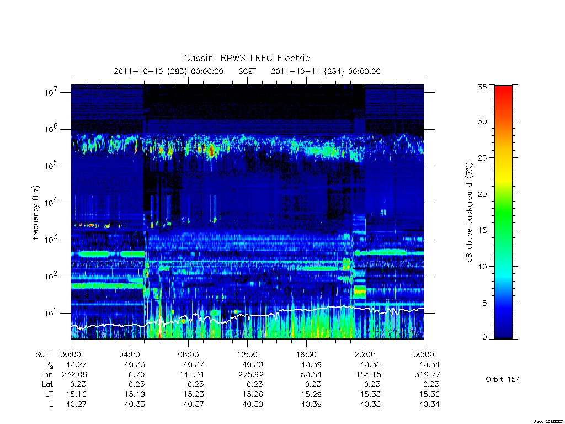Image resolution: width=565 pixels, height=424 pixels.
Task: Click the "20:00" time tick label
Action: point(365,354)
